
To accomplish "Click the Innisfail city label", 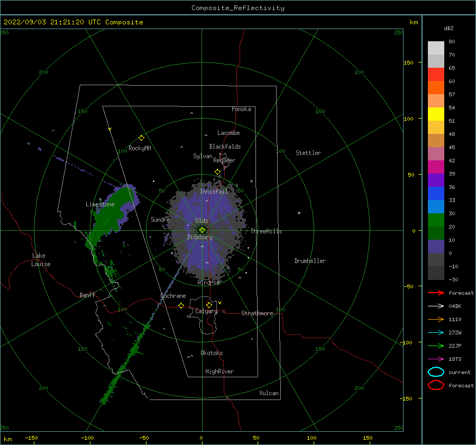I will 214,192.
